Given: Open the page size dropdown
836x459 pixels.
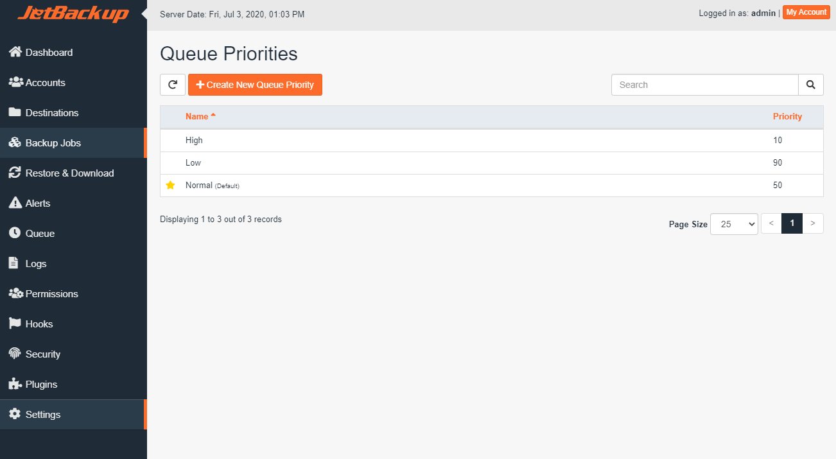Looking at the screenshot, I should (x=733, y=223).
